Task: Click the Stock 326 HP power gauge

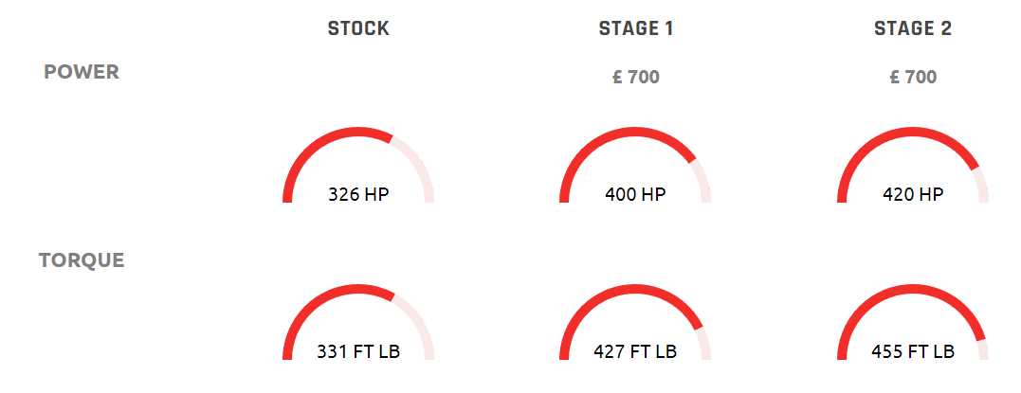Action: (x=358, y=166)
